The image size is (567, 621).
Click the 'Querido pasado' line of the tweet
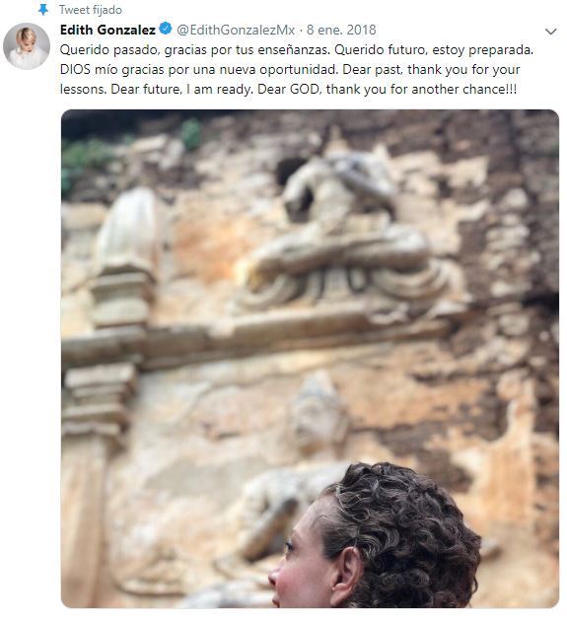(297, 50)
